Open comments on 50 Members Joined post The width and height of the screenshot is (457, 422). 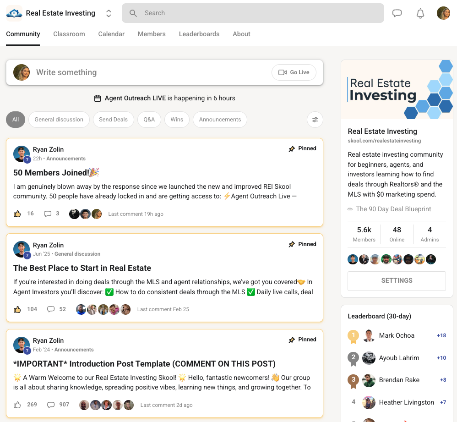point(48,214)
